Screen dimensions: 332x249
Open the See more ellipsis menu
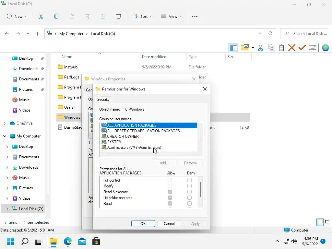(x=195, y=16)
